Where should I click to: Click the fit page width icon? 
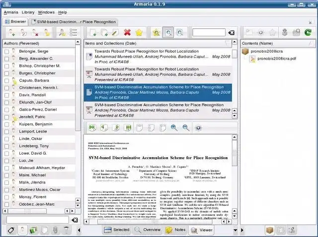click(140, 127)
